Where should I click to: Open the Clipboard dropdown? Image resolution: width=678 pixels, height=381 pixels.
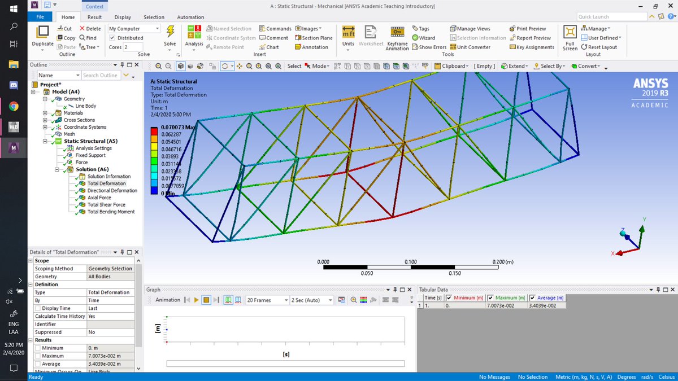[452, 66]
